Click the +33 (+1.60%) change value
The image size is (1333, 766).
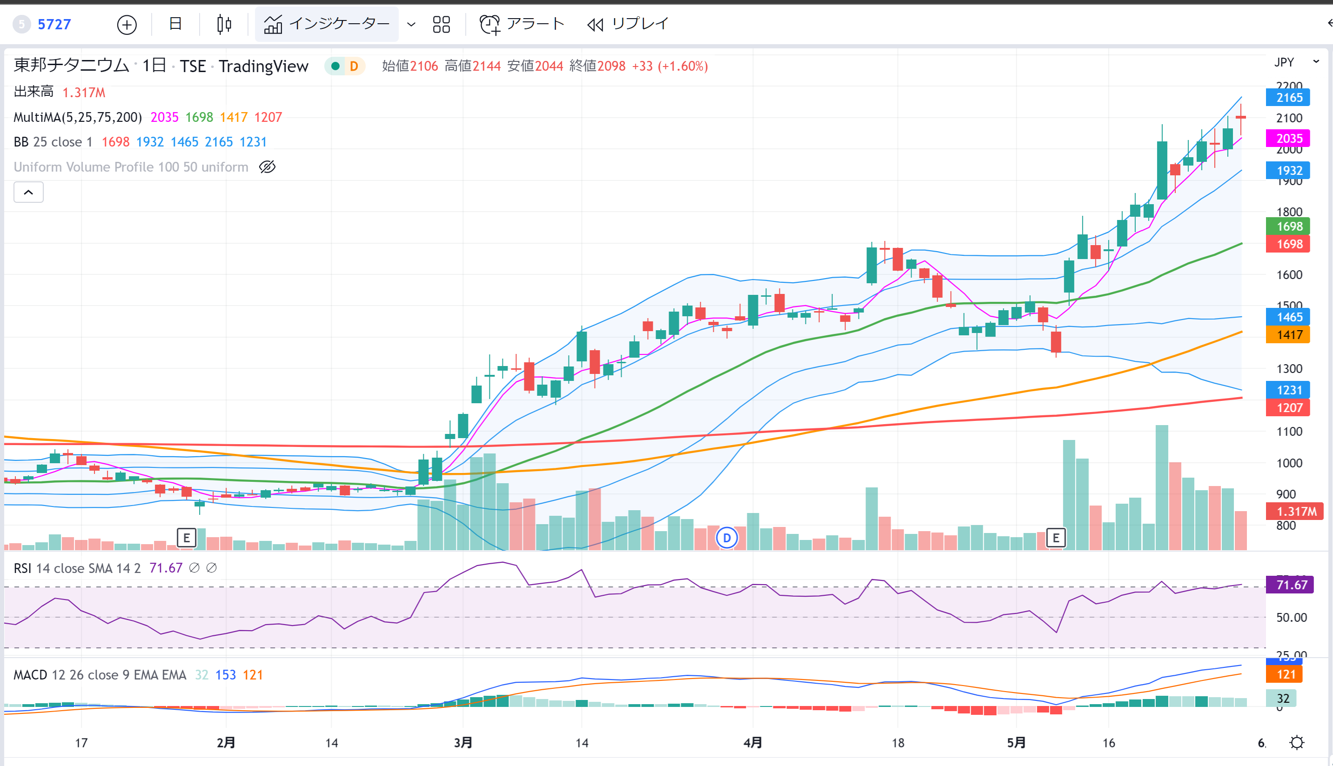[670, 67]
